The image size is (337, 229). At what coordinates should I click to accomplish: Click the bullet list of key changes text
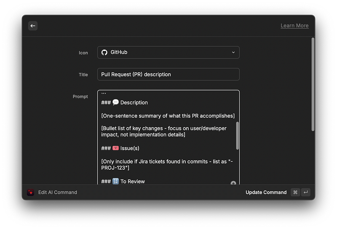[x=164, y=131]
